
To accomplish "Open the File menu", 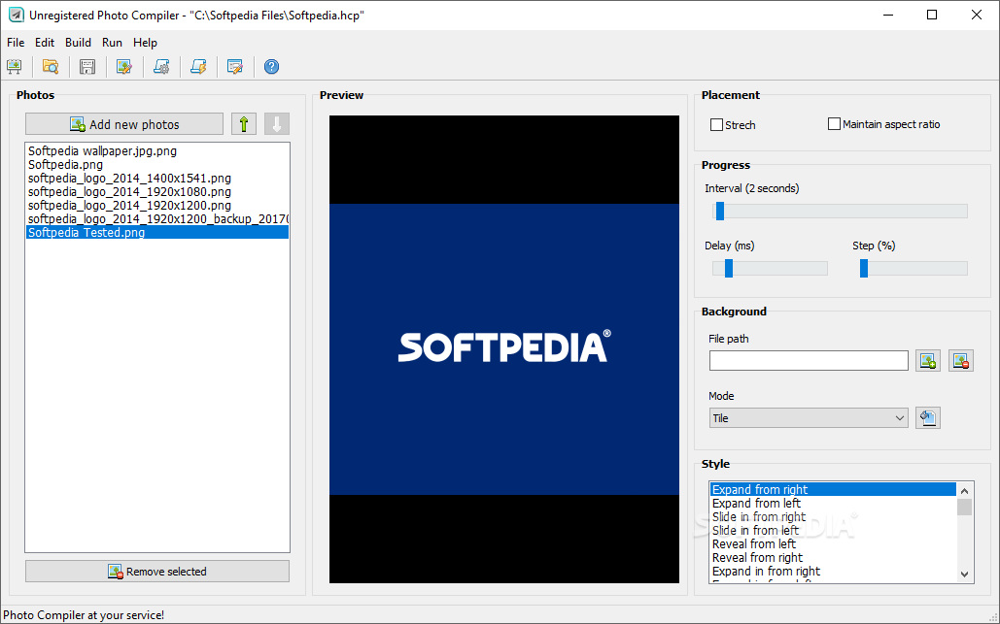I will (16, 43).
